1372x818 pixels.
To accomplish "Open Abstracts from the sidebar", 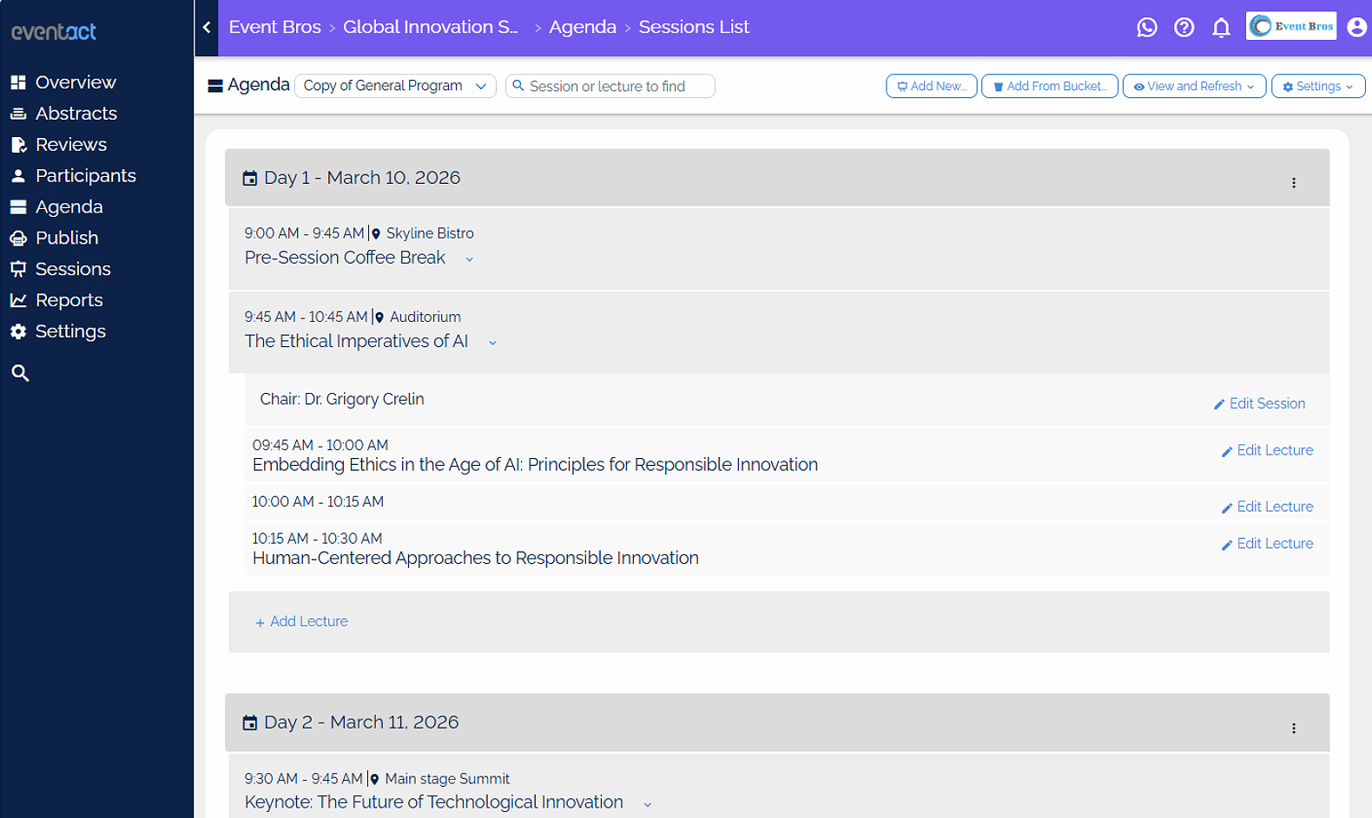I will coord(76,114).
